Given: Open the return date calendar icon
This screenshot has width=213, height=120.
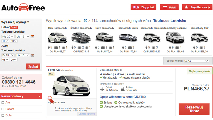Looking at the screenshot, I should [x=32, y=55].
